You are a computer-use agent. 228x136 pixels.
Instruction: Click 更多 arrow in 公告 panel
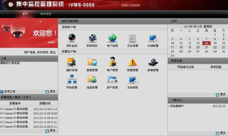(47, 92)
